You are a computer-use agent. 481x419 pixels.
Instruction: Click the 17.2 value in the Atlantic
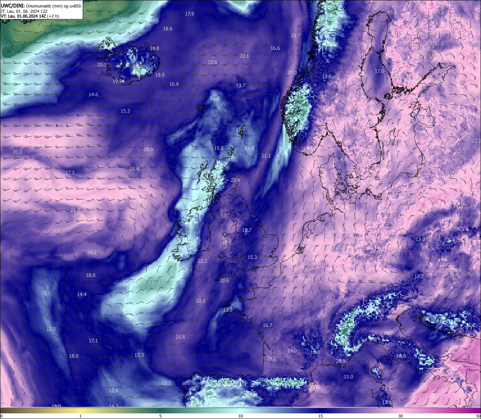[70, 173]
